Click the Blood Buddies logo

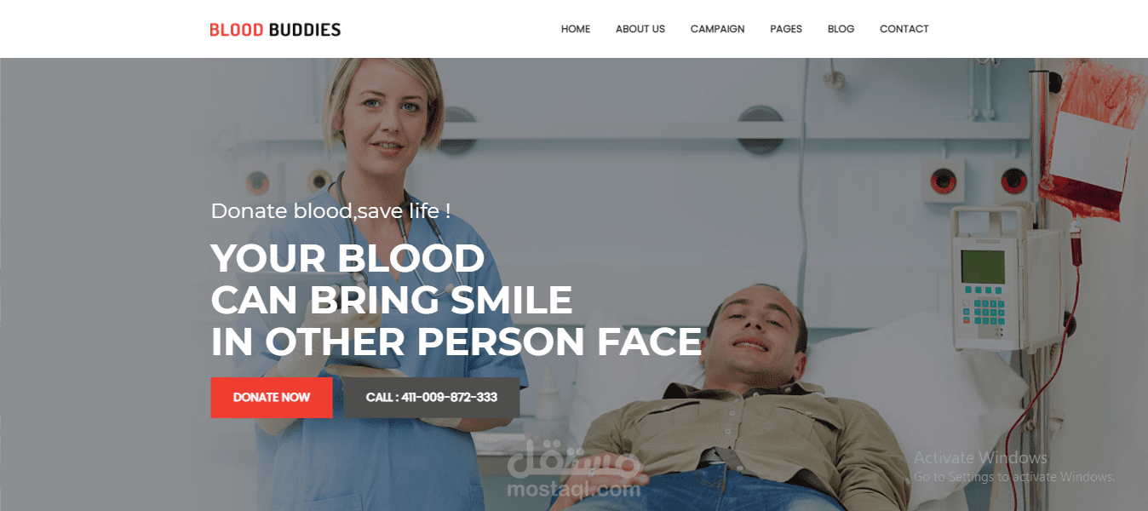click(275, 30)
